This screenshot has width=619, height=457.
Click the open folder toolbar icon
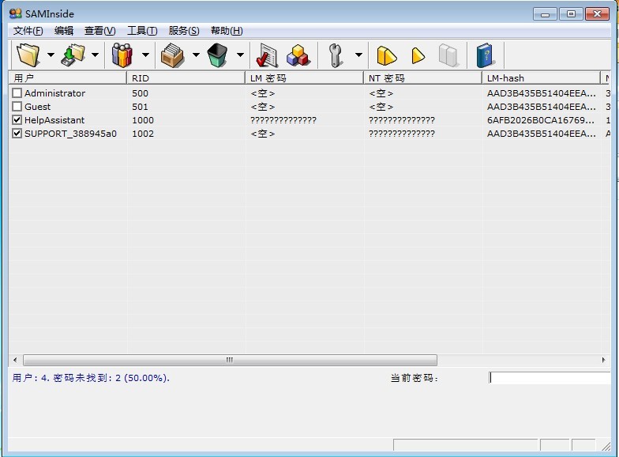tap(28, 55)
